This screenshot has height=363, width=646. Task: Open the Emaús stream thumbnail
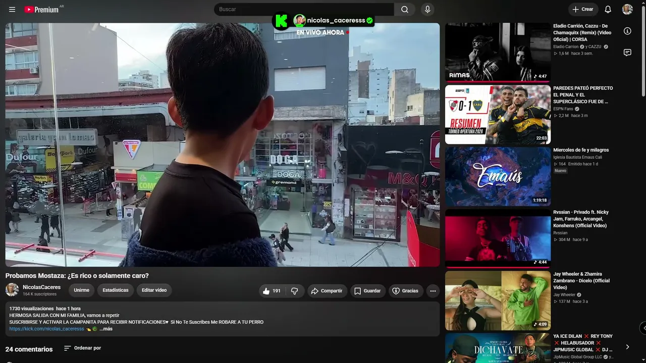tap(498, 176)
